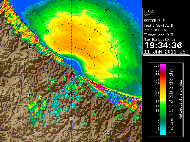This screenshot has height=142, width=190.
Task: Click the '60' ring label in southwest
Action: pos(36,132)
